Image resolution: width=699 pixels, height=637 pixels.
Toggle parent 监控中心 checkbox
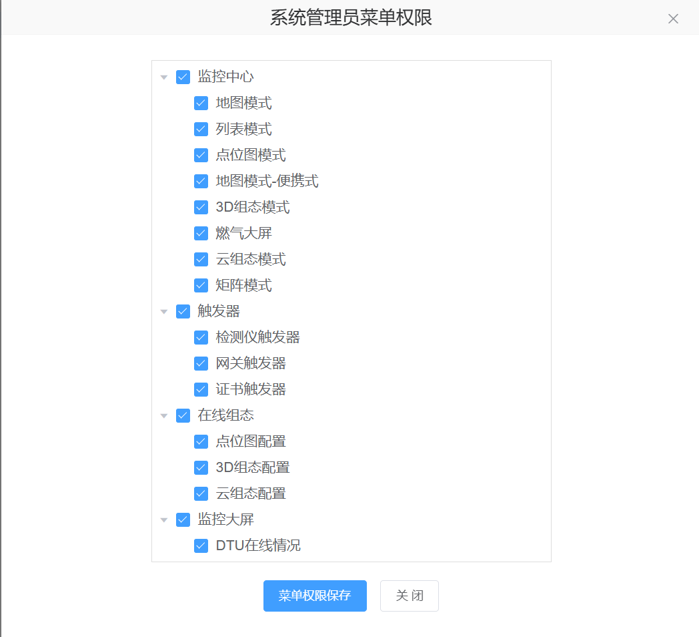click(x=183, y=77)
